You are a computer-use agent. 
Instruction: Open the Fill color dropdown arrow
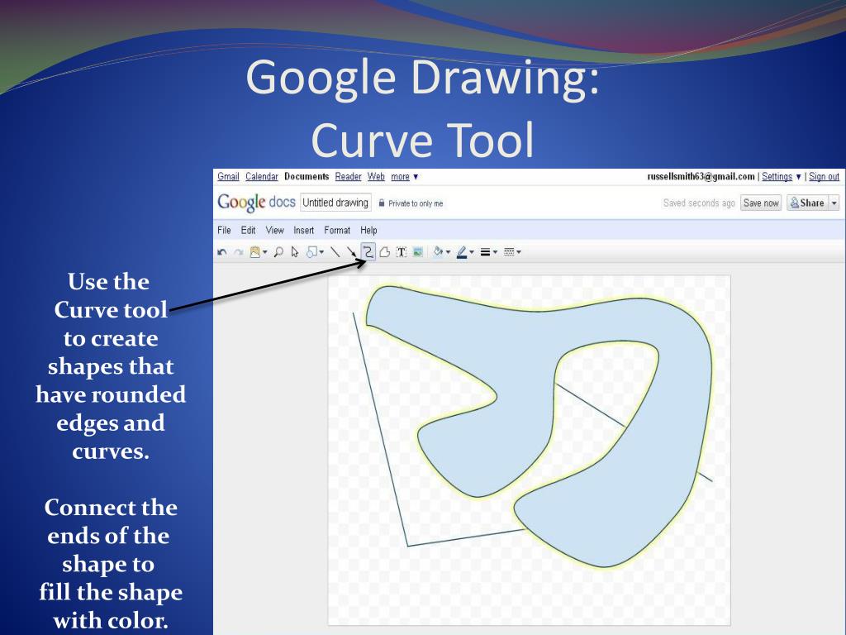pyautogui.click(x=448, y=252)
